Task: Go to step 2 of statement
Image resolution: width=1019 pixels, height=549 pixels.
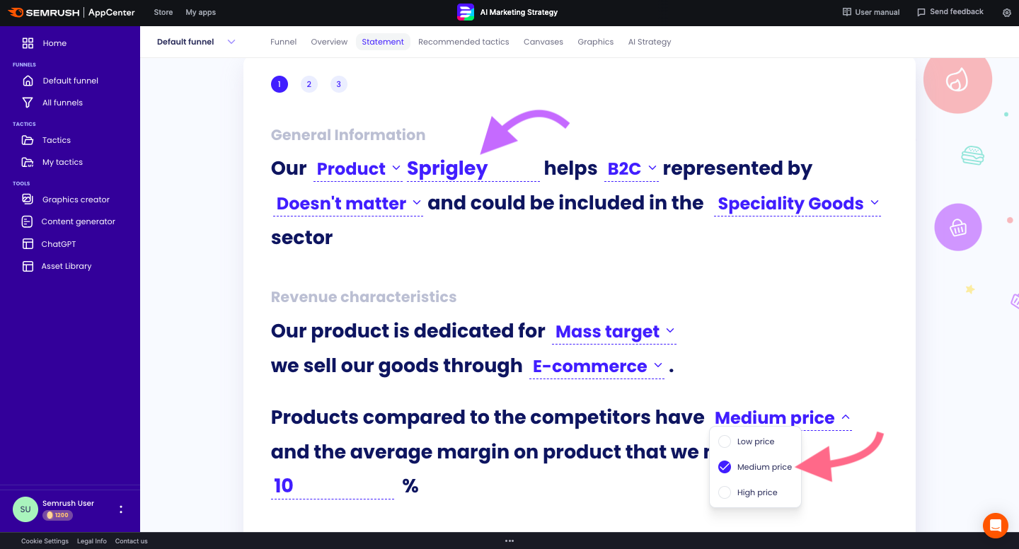Action: [309, 84]
